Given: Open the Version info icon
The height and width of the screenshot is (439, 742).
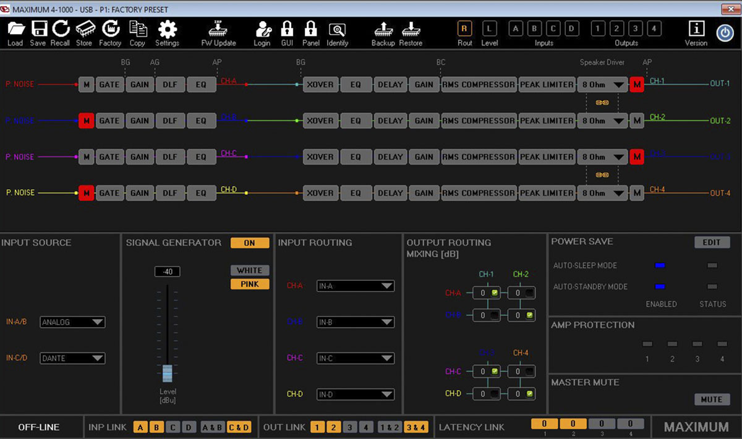Looking at the screenshot, I should (696, 29).
